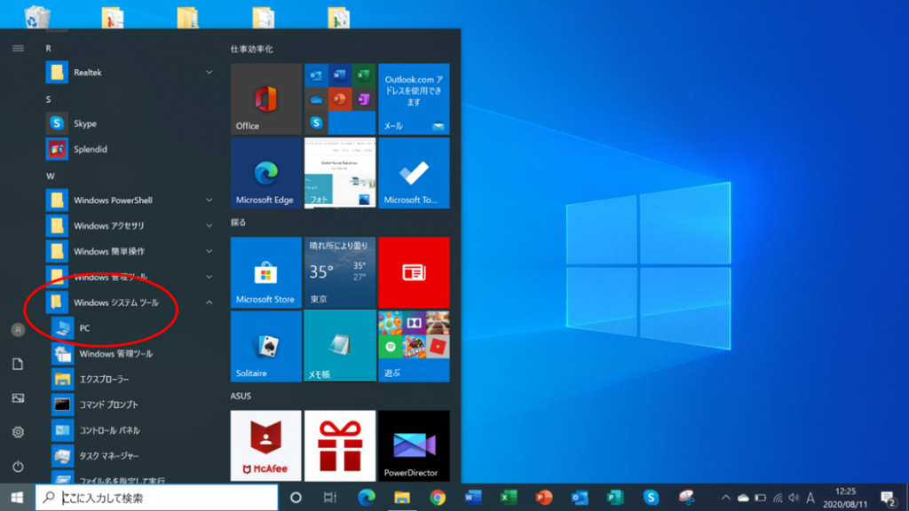Open コントロール パネル from the list

click(x=109, y=430)
